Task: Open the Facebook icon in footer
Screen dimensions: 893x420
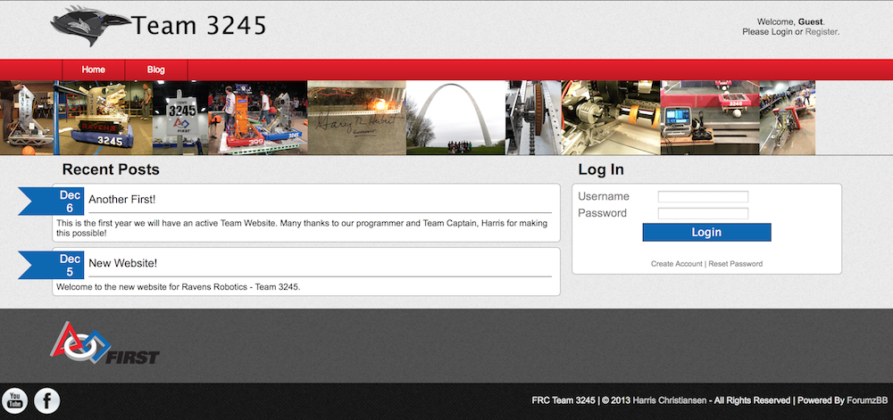Action: tap(46, 400)
